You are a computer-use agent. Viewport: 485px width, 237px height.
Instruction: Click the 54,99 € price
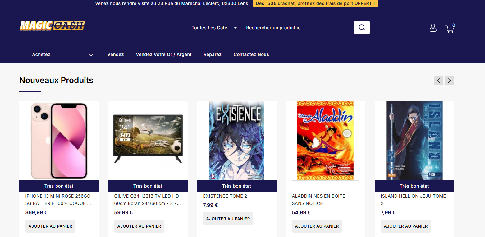tap(301, 213)
